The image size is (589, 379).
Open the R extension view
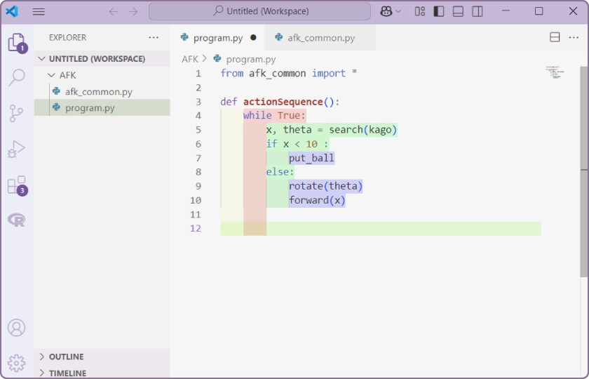[x=17, y=220]
